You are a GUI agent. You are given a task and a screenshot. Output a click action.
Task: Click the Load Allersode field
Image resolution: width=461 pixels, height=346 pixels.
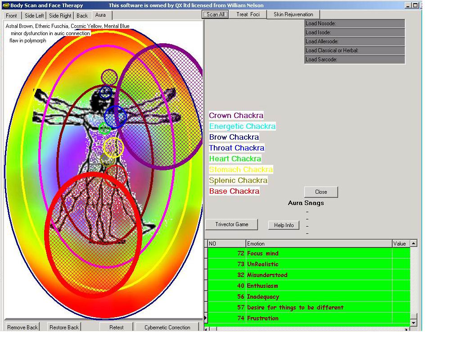click(x=355, y=41)
